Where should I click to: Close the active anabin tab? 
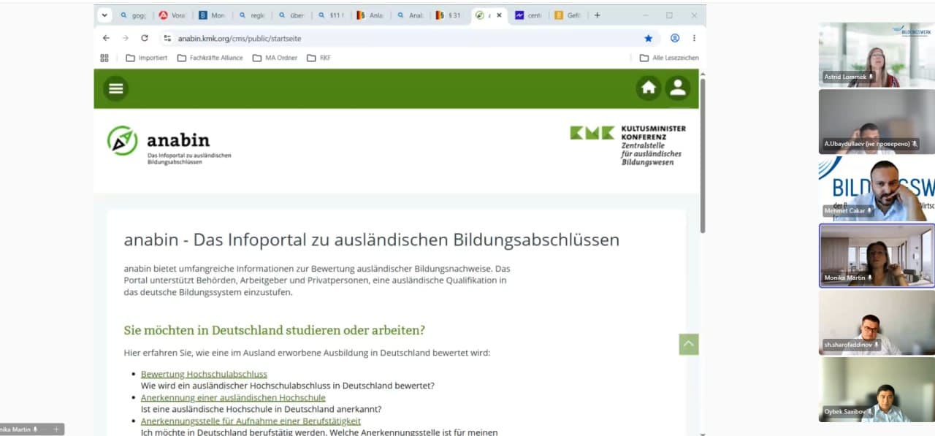coord(499,15)
